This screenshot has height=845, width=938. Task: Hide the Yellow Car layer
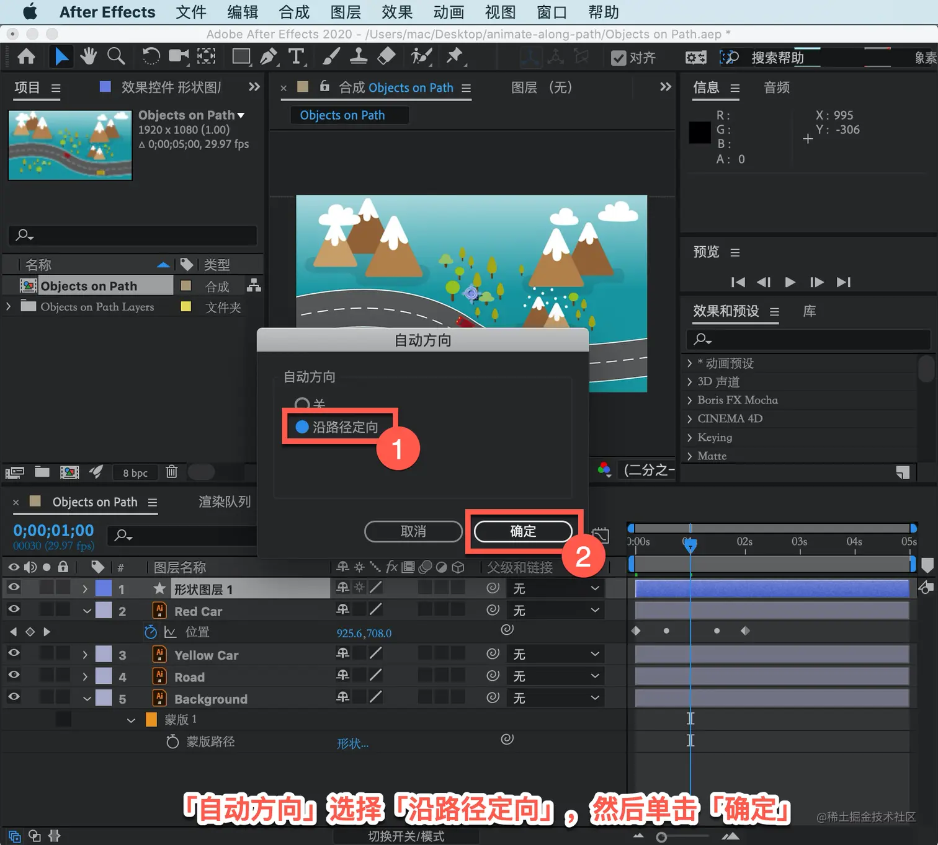click(x=14, y=653)
